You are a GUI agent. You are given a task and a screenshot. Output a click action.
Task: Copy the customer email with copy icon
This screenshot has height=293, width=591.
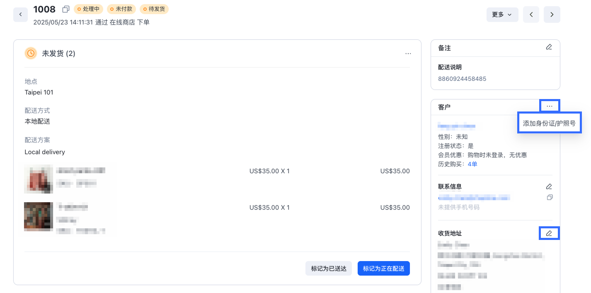click(550, 197)
